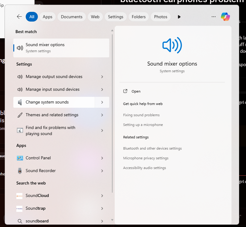246x227 pixels.
Task: Click the Sound Recorder microphone icon
Action: pos(20,171)
